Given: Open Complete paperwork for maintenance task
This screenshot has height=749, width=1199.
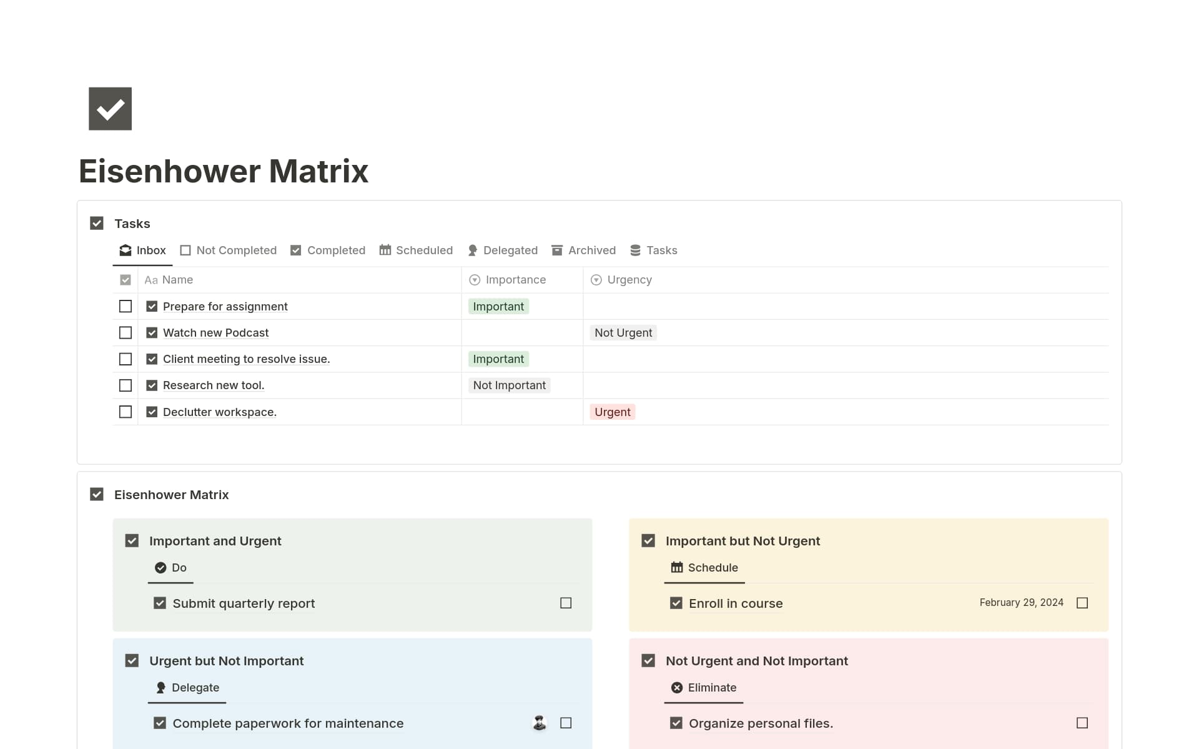Looking at the screenshot, I should point(288,723).
